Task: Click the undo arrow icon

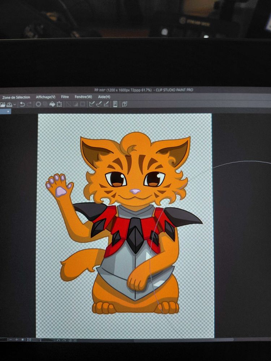Action: pyautogui.click(x=22, y=105)
